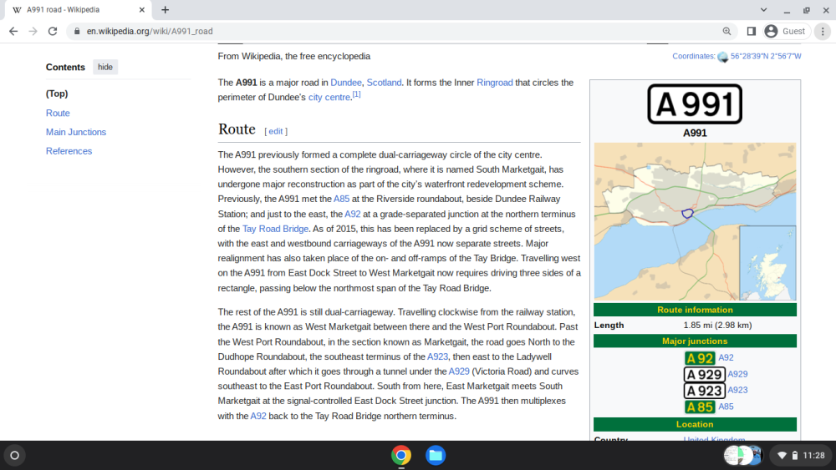Image resolution: width=836 pixels, height=470 pixels.
Task: Open the A923 link in second paragraph
Action: pyautogui.click(x=438, y=356)
